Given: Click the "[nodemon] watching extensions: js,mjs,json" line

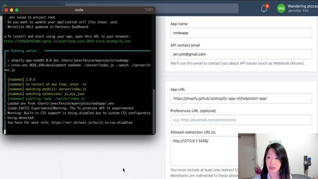Looking at the screenshot, I should click(x=46, y=94).
